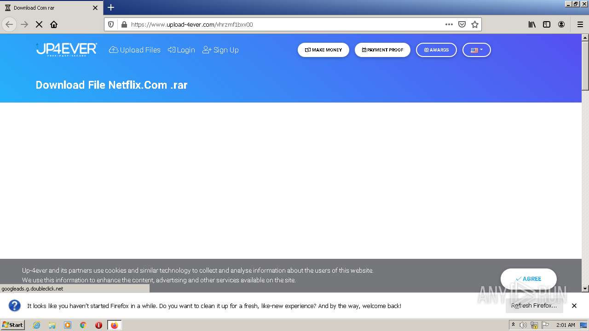Accept cookies with the AGREE button
Viewport: 589px width, 331px height.
pos(528,279)
